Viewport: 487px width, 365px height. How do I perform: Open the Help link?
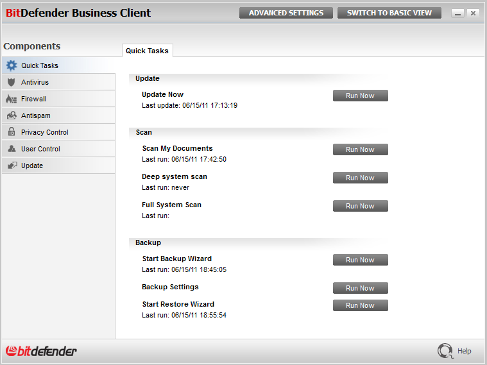(x=464, y=351)
